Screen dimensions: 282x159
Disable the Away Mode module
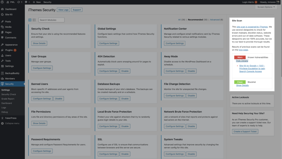[191, 71]
